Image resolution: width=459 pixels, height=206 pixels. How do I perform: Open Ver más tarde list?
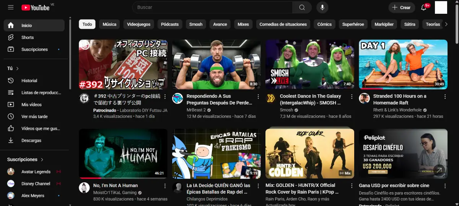pyautogui.click(x=34, y=117)
